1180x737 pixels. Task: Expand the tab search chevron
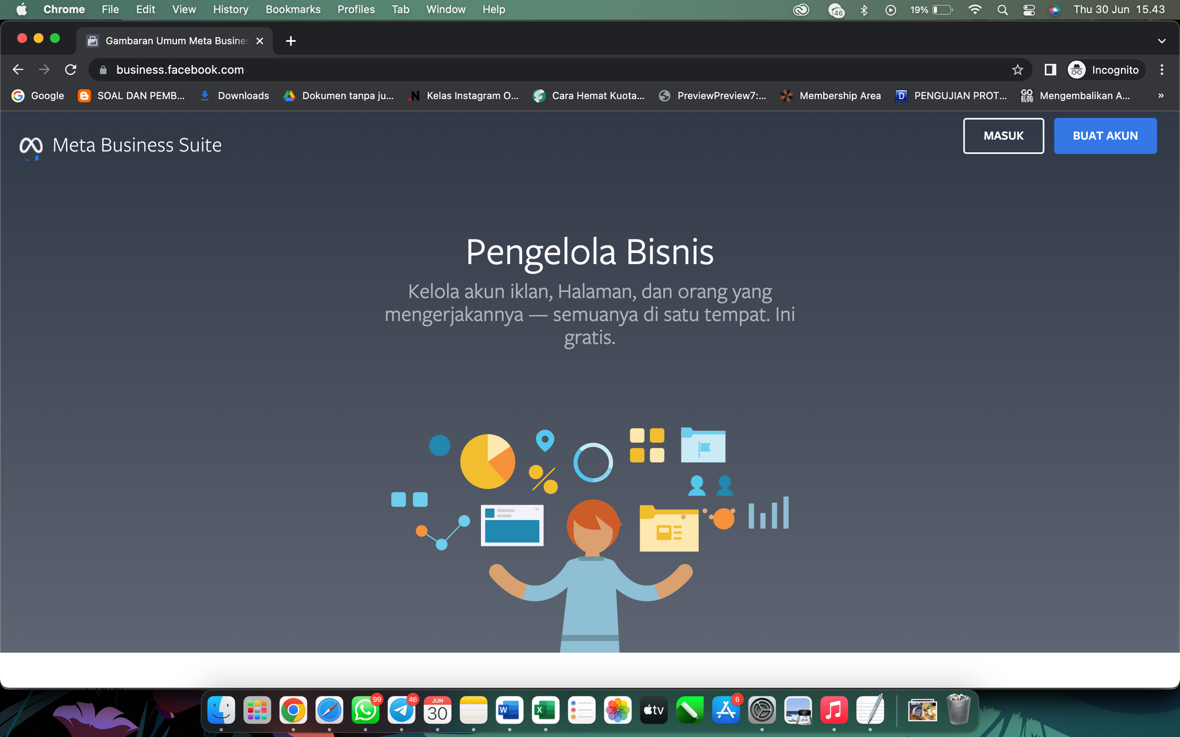point(1162,41)
